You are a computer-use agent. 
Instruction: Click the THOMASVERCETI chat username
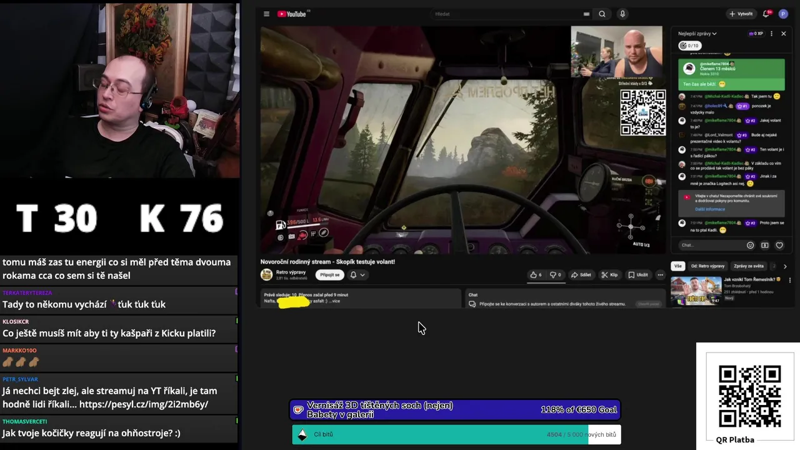click(x=24, y=421)
